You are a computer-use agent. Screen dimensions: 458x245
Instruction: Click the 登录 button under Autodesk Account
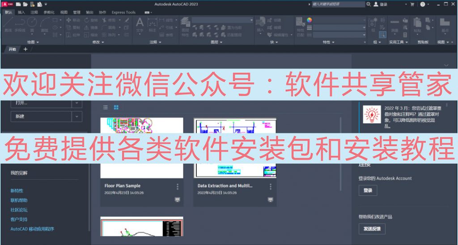click(x=368, y=190)
